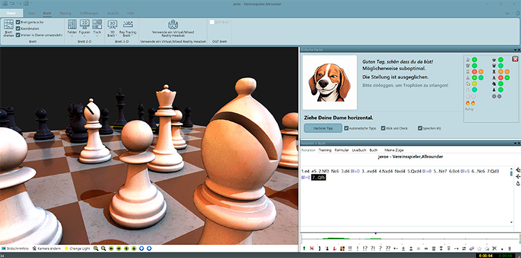Add the '!!' brilliant move annotation
Image resolution: width=521 pixels, height=258 pixels.
350,248
